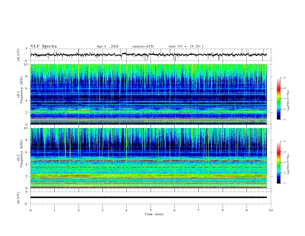Click the time axis tick label '2'
This screenshot has height=236, width=305.
79,210
